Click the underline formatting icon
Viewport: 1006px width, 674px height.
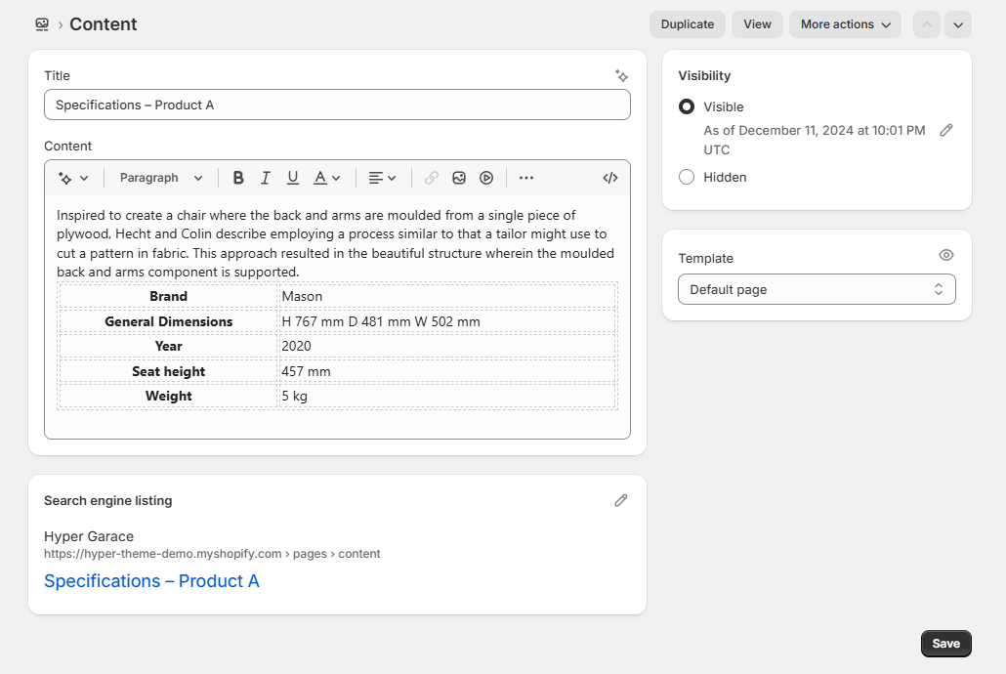click(x=292, y=178)
